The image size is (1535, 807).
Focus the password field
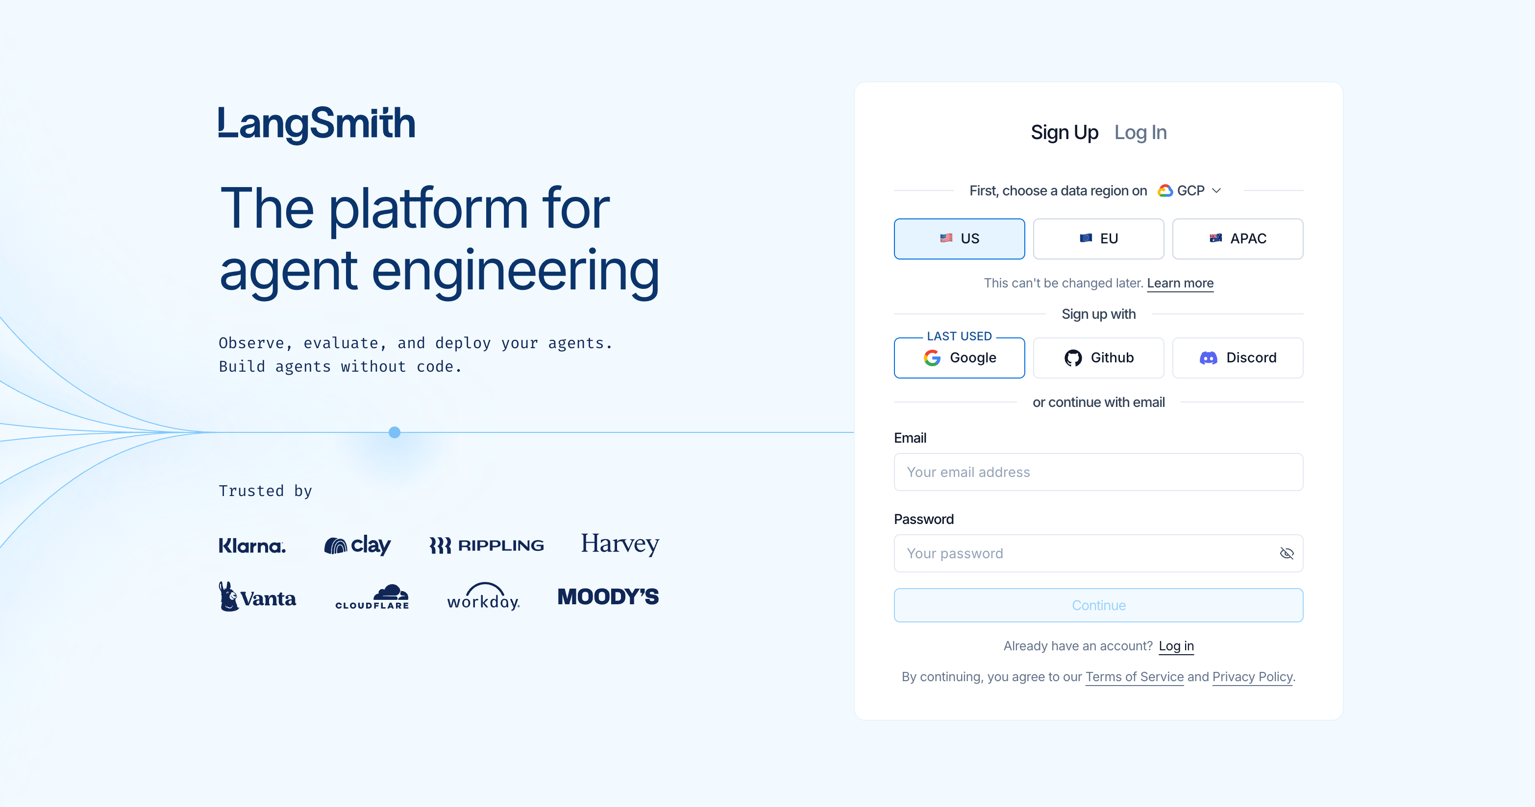[x=1098, y=554]
